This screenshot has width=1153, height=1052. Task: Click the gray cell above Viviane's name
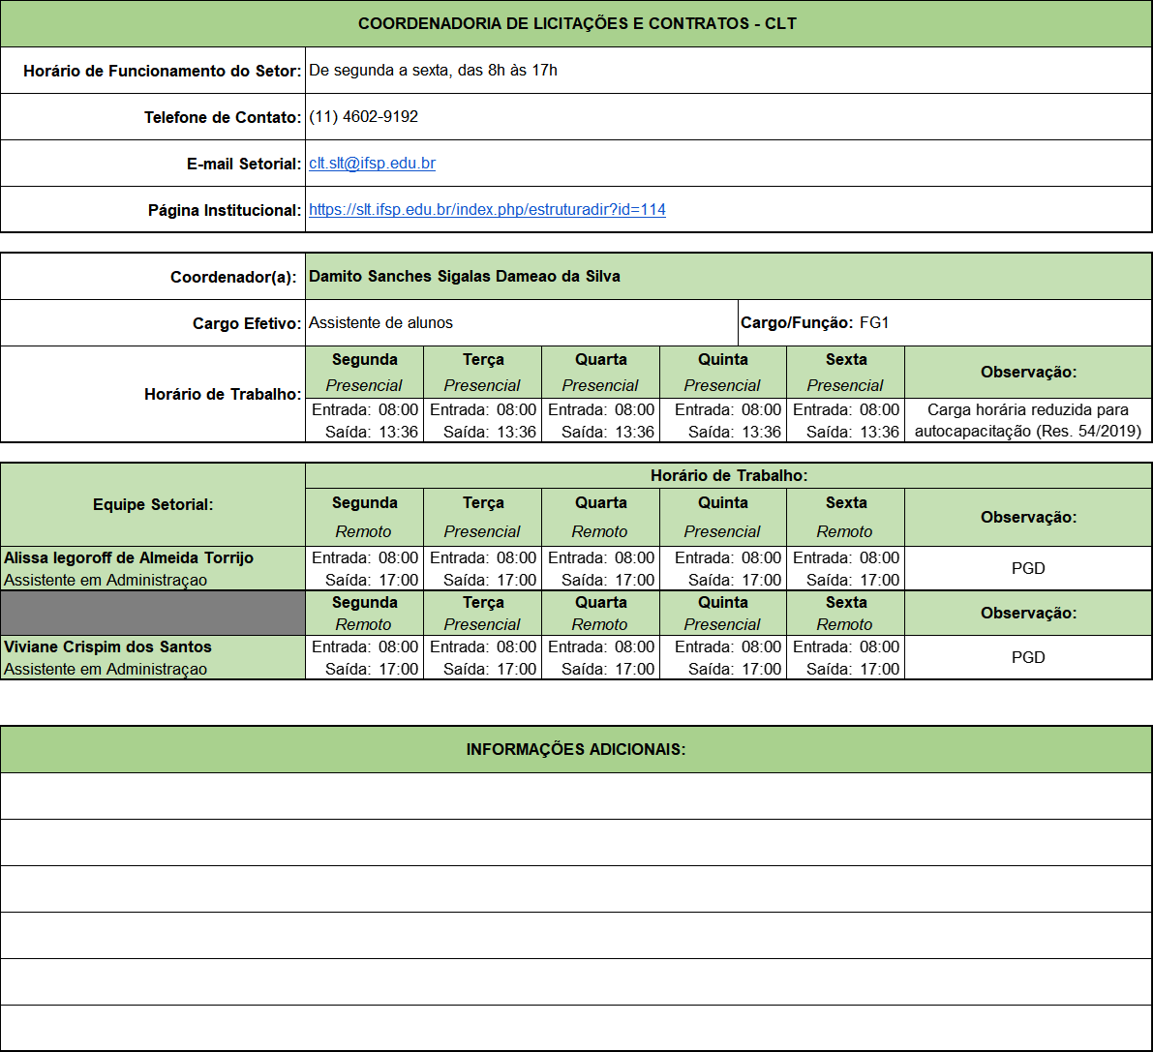pos(153,614)
